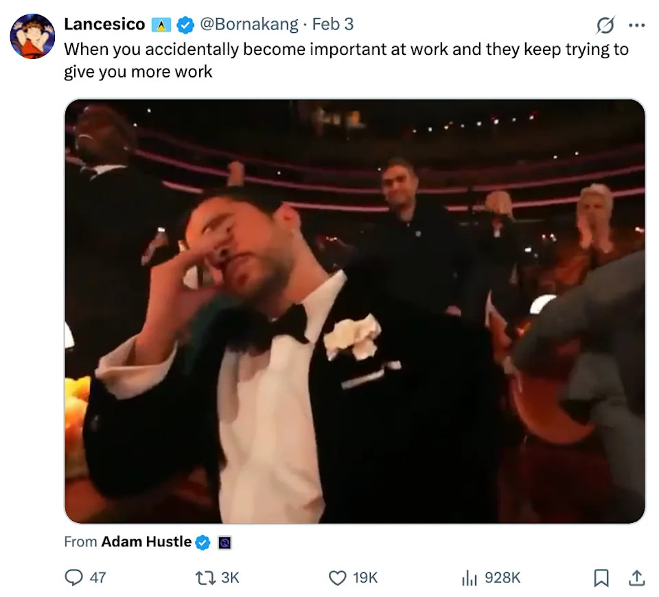
Task: Bookmark this post
Action: coord(601,578)
